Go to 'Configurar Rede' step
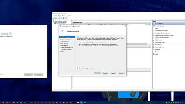 point(64,45)
